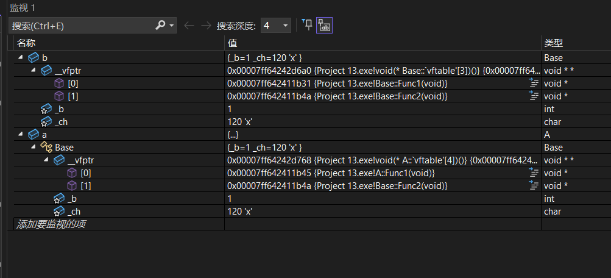Select the {...} value of variable a

[233, 135]
